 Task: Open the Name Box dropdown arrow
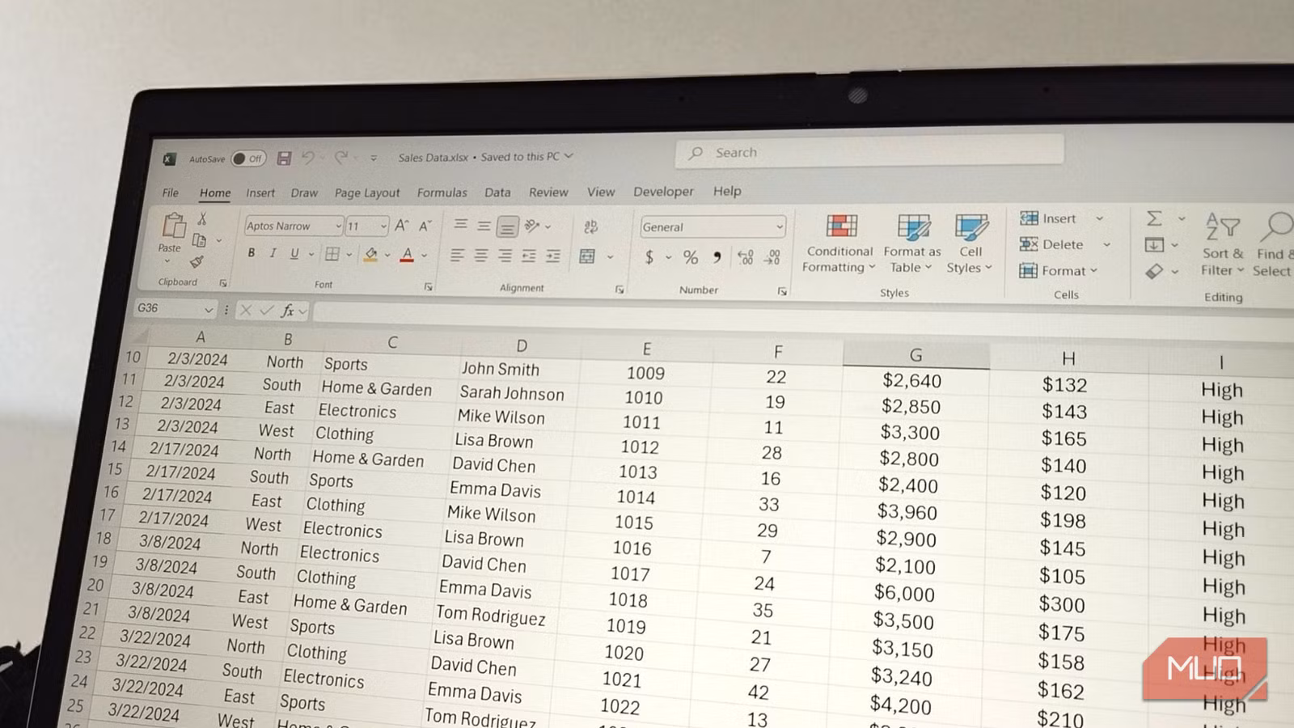[208, 310]
